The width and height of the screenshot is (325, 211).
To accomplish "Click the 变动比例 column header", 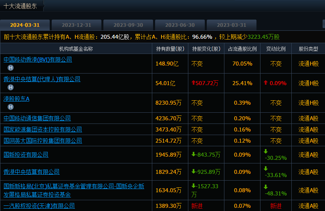I will 276,49.
